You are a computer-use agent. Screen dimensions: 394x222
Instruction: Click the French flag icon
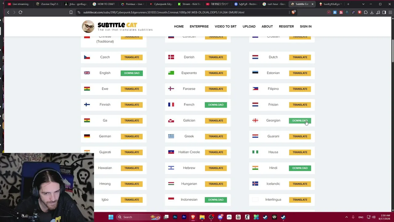(171, 105)
